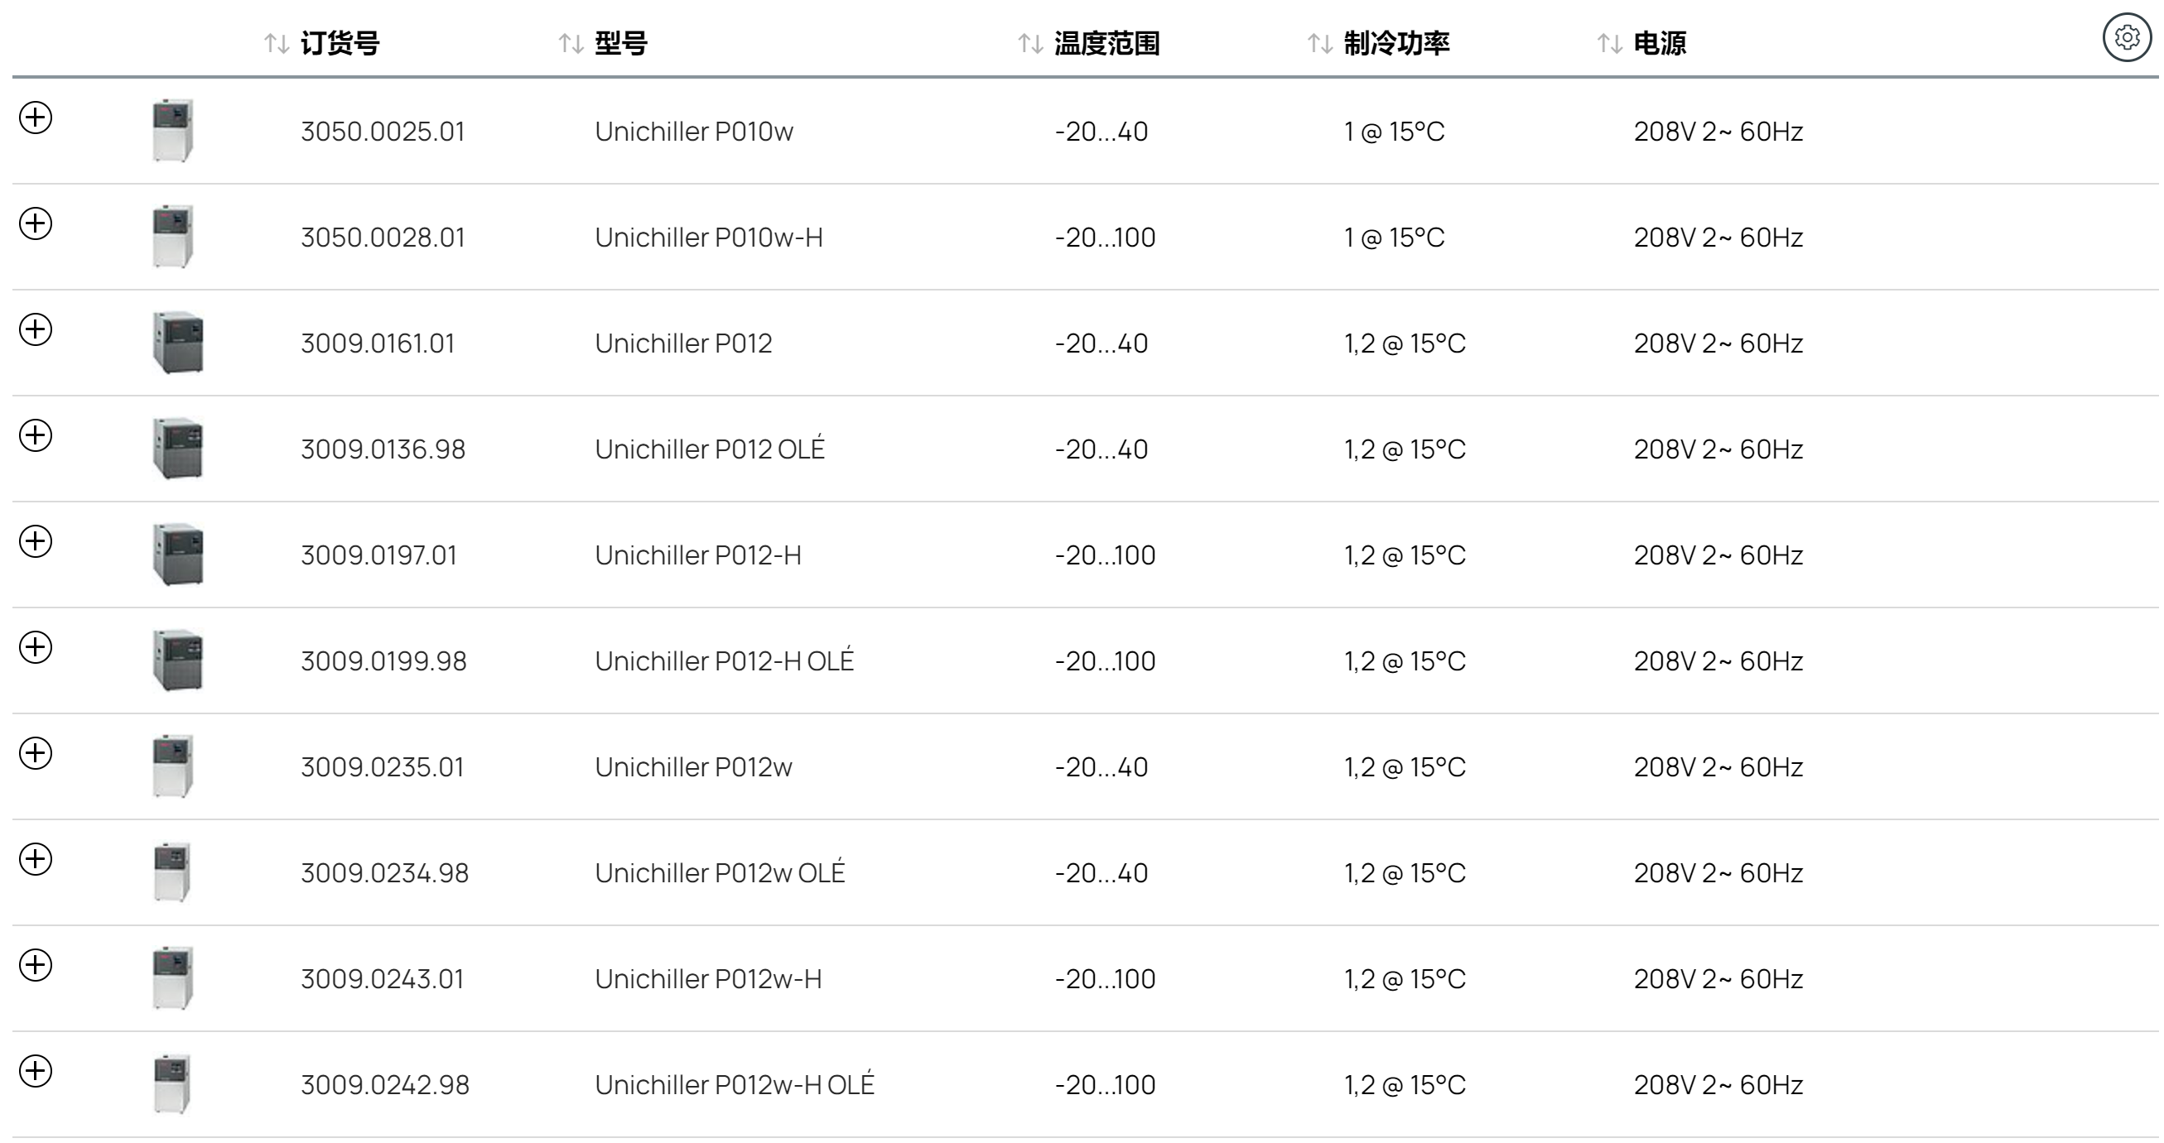Open product image for order 3009.0242.98
Viewport: 2164px width, 1143px height.
point(173,1084)
